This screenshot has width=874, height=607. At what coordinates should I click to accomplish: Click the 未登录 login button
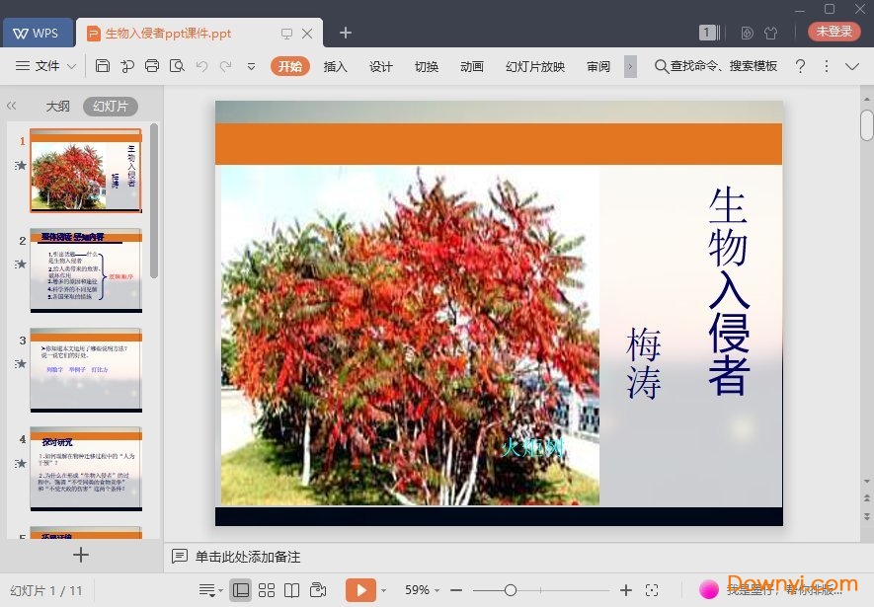coord(834,31)
